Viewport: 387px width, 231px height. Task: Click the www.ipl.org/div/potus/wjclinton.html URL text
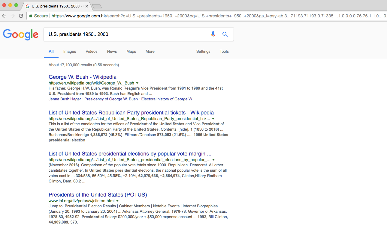[82, 201]
